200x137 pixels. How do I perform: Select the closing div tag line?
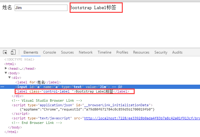[18, 96]
